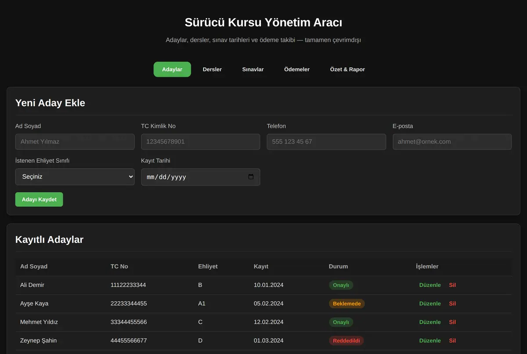This screenshot has width=527, height=354.
Task: Focus the TC Kimlik No field
Action: click(x=201, y=142)
